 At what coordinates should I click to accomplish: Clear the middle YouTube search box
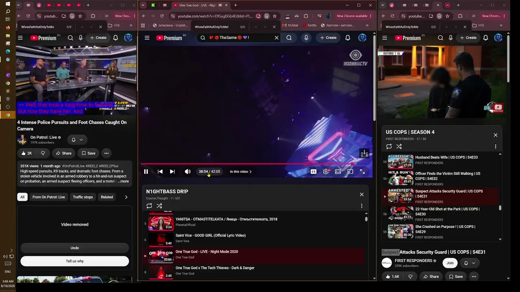pos(277,38)
